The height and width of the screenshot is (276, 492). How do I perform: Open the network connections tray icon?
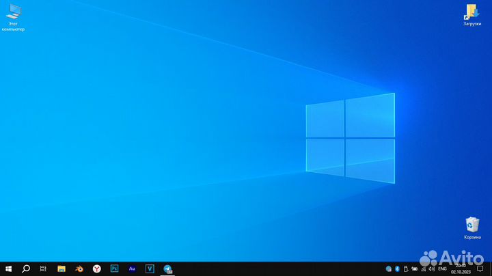(x=423, y=269)
